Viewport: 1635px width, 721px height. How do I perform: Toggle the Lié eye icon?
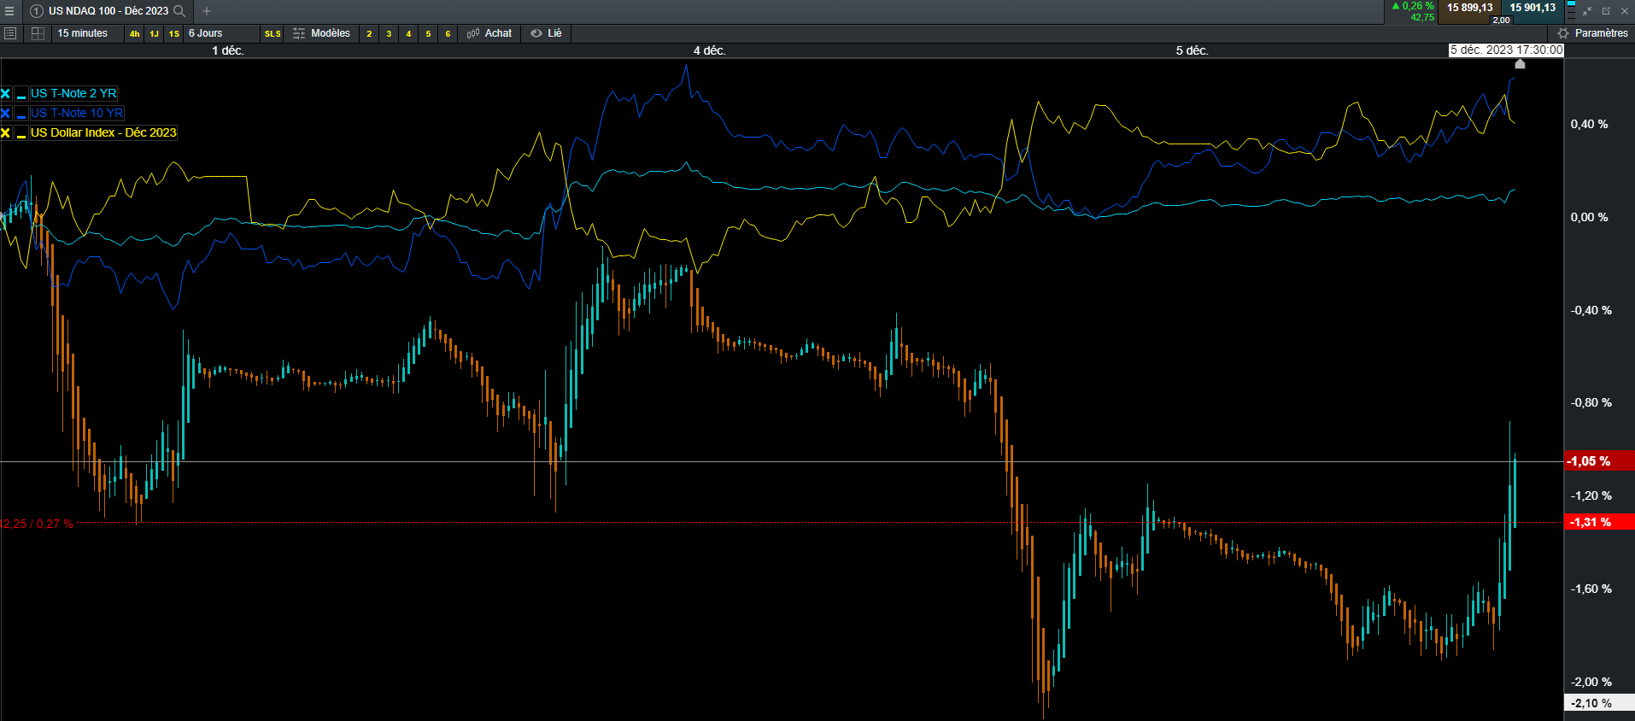536,33
